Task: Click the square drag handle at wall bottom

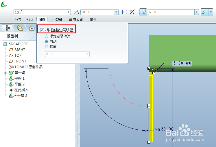Action: (x=149, y=142)
